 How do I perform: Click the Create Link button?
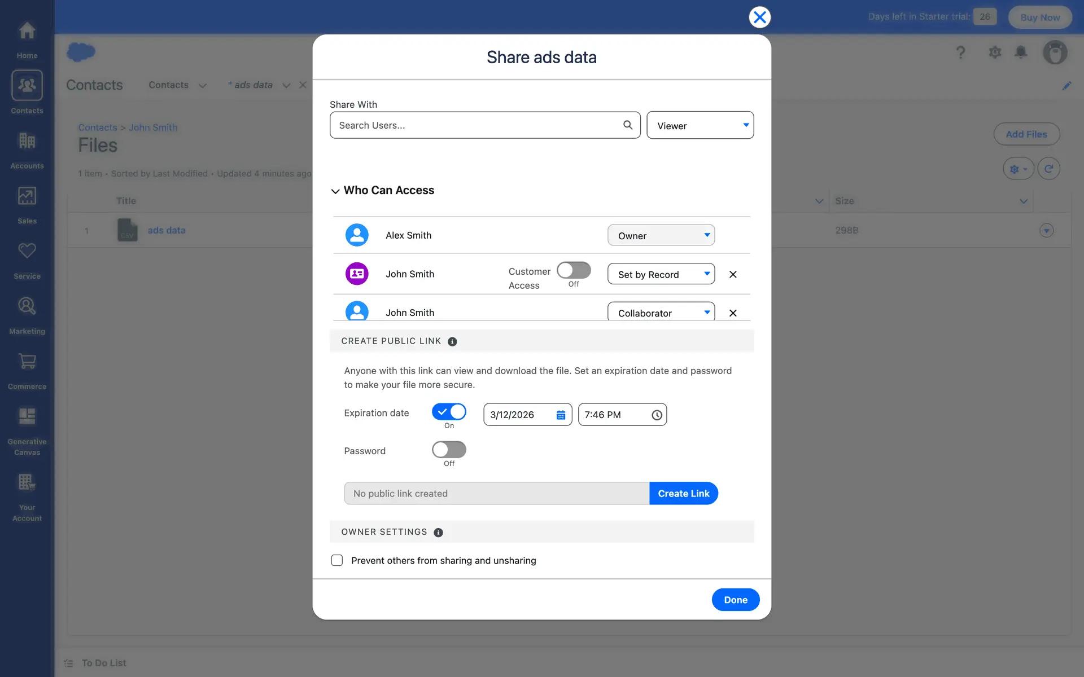(683, 494)
